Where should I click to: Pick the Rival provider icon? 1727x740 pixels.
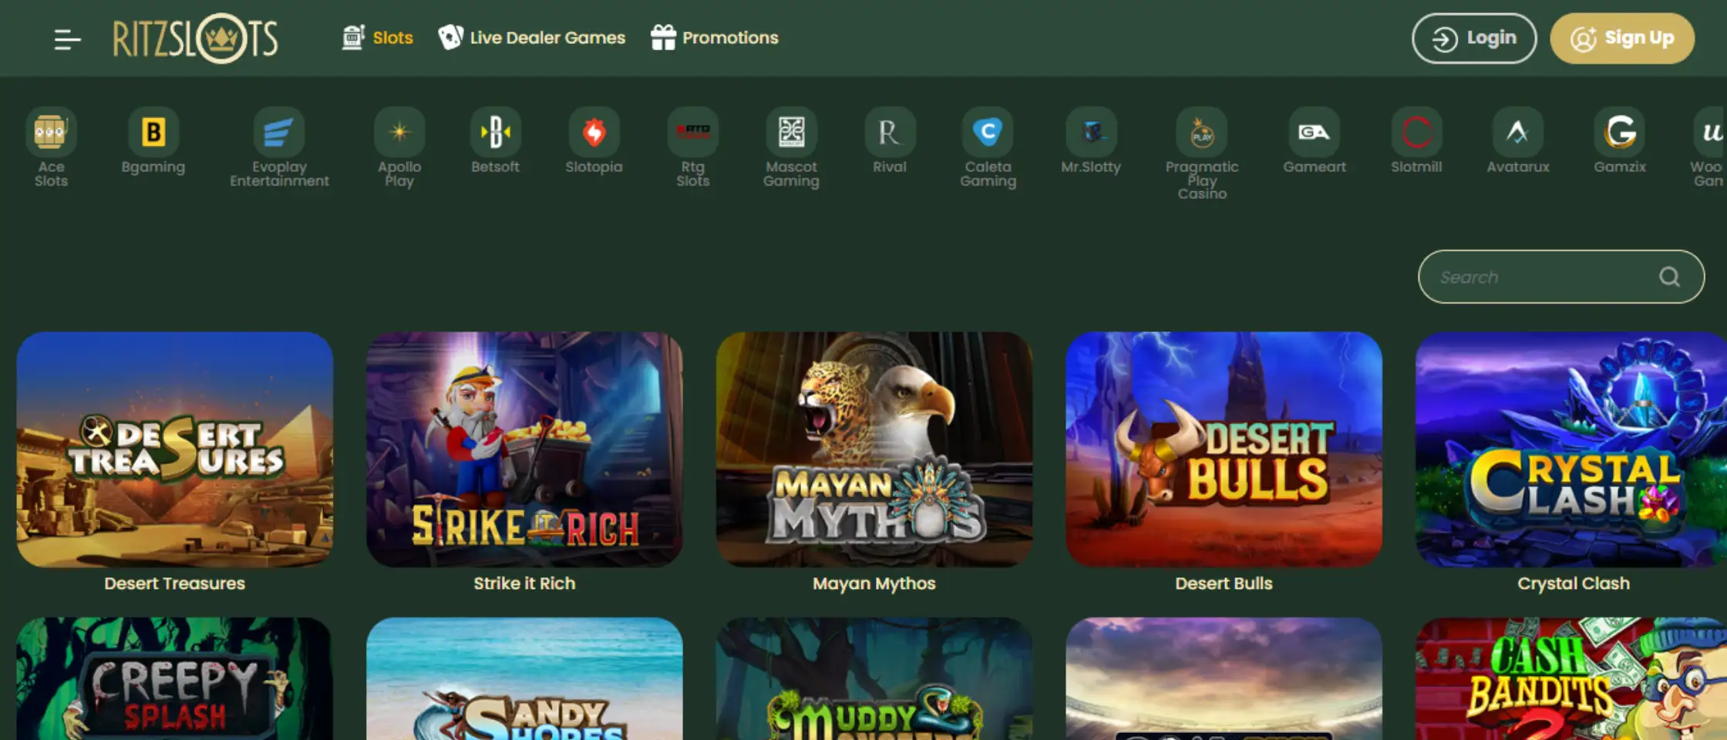[x=889, y=133]
